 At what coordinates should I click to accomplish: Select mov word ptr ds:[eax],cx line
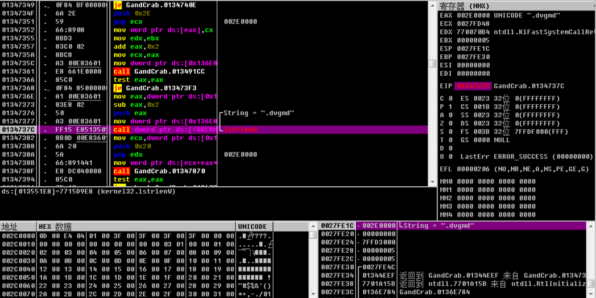pyautogui.click(x=163, y=30)
